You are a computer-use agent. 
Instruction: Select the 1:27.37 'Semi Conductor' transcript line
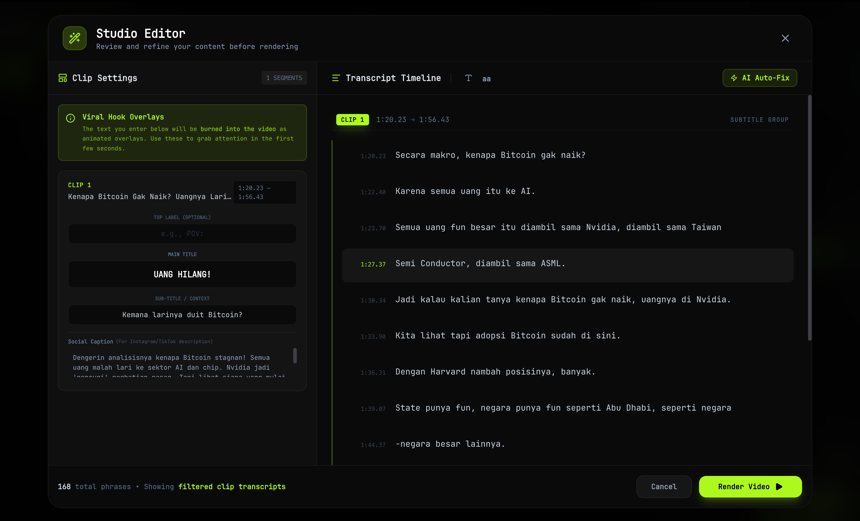[480, 264]
